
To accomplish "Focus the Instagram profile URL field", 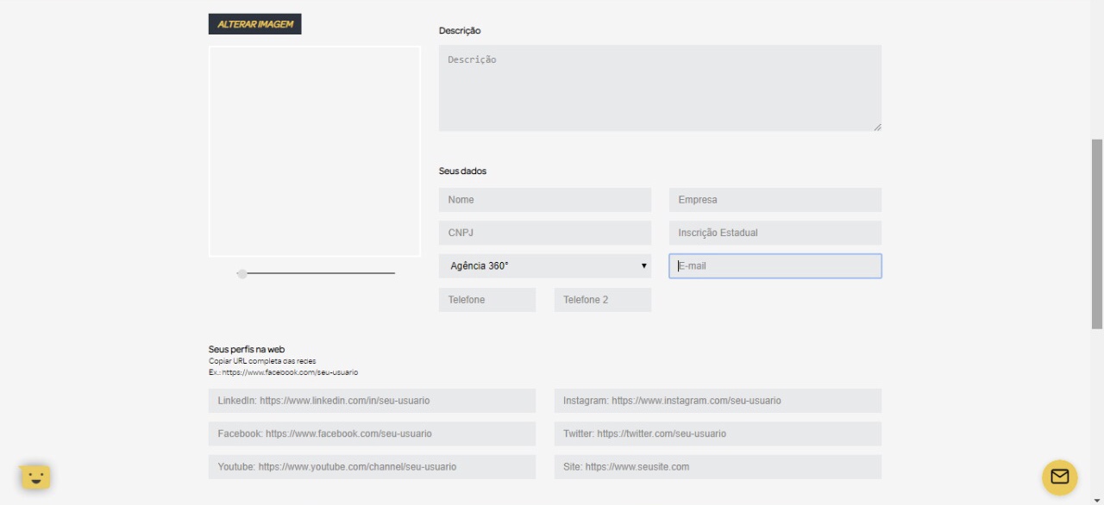I will pos(718,401).
